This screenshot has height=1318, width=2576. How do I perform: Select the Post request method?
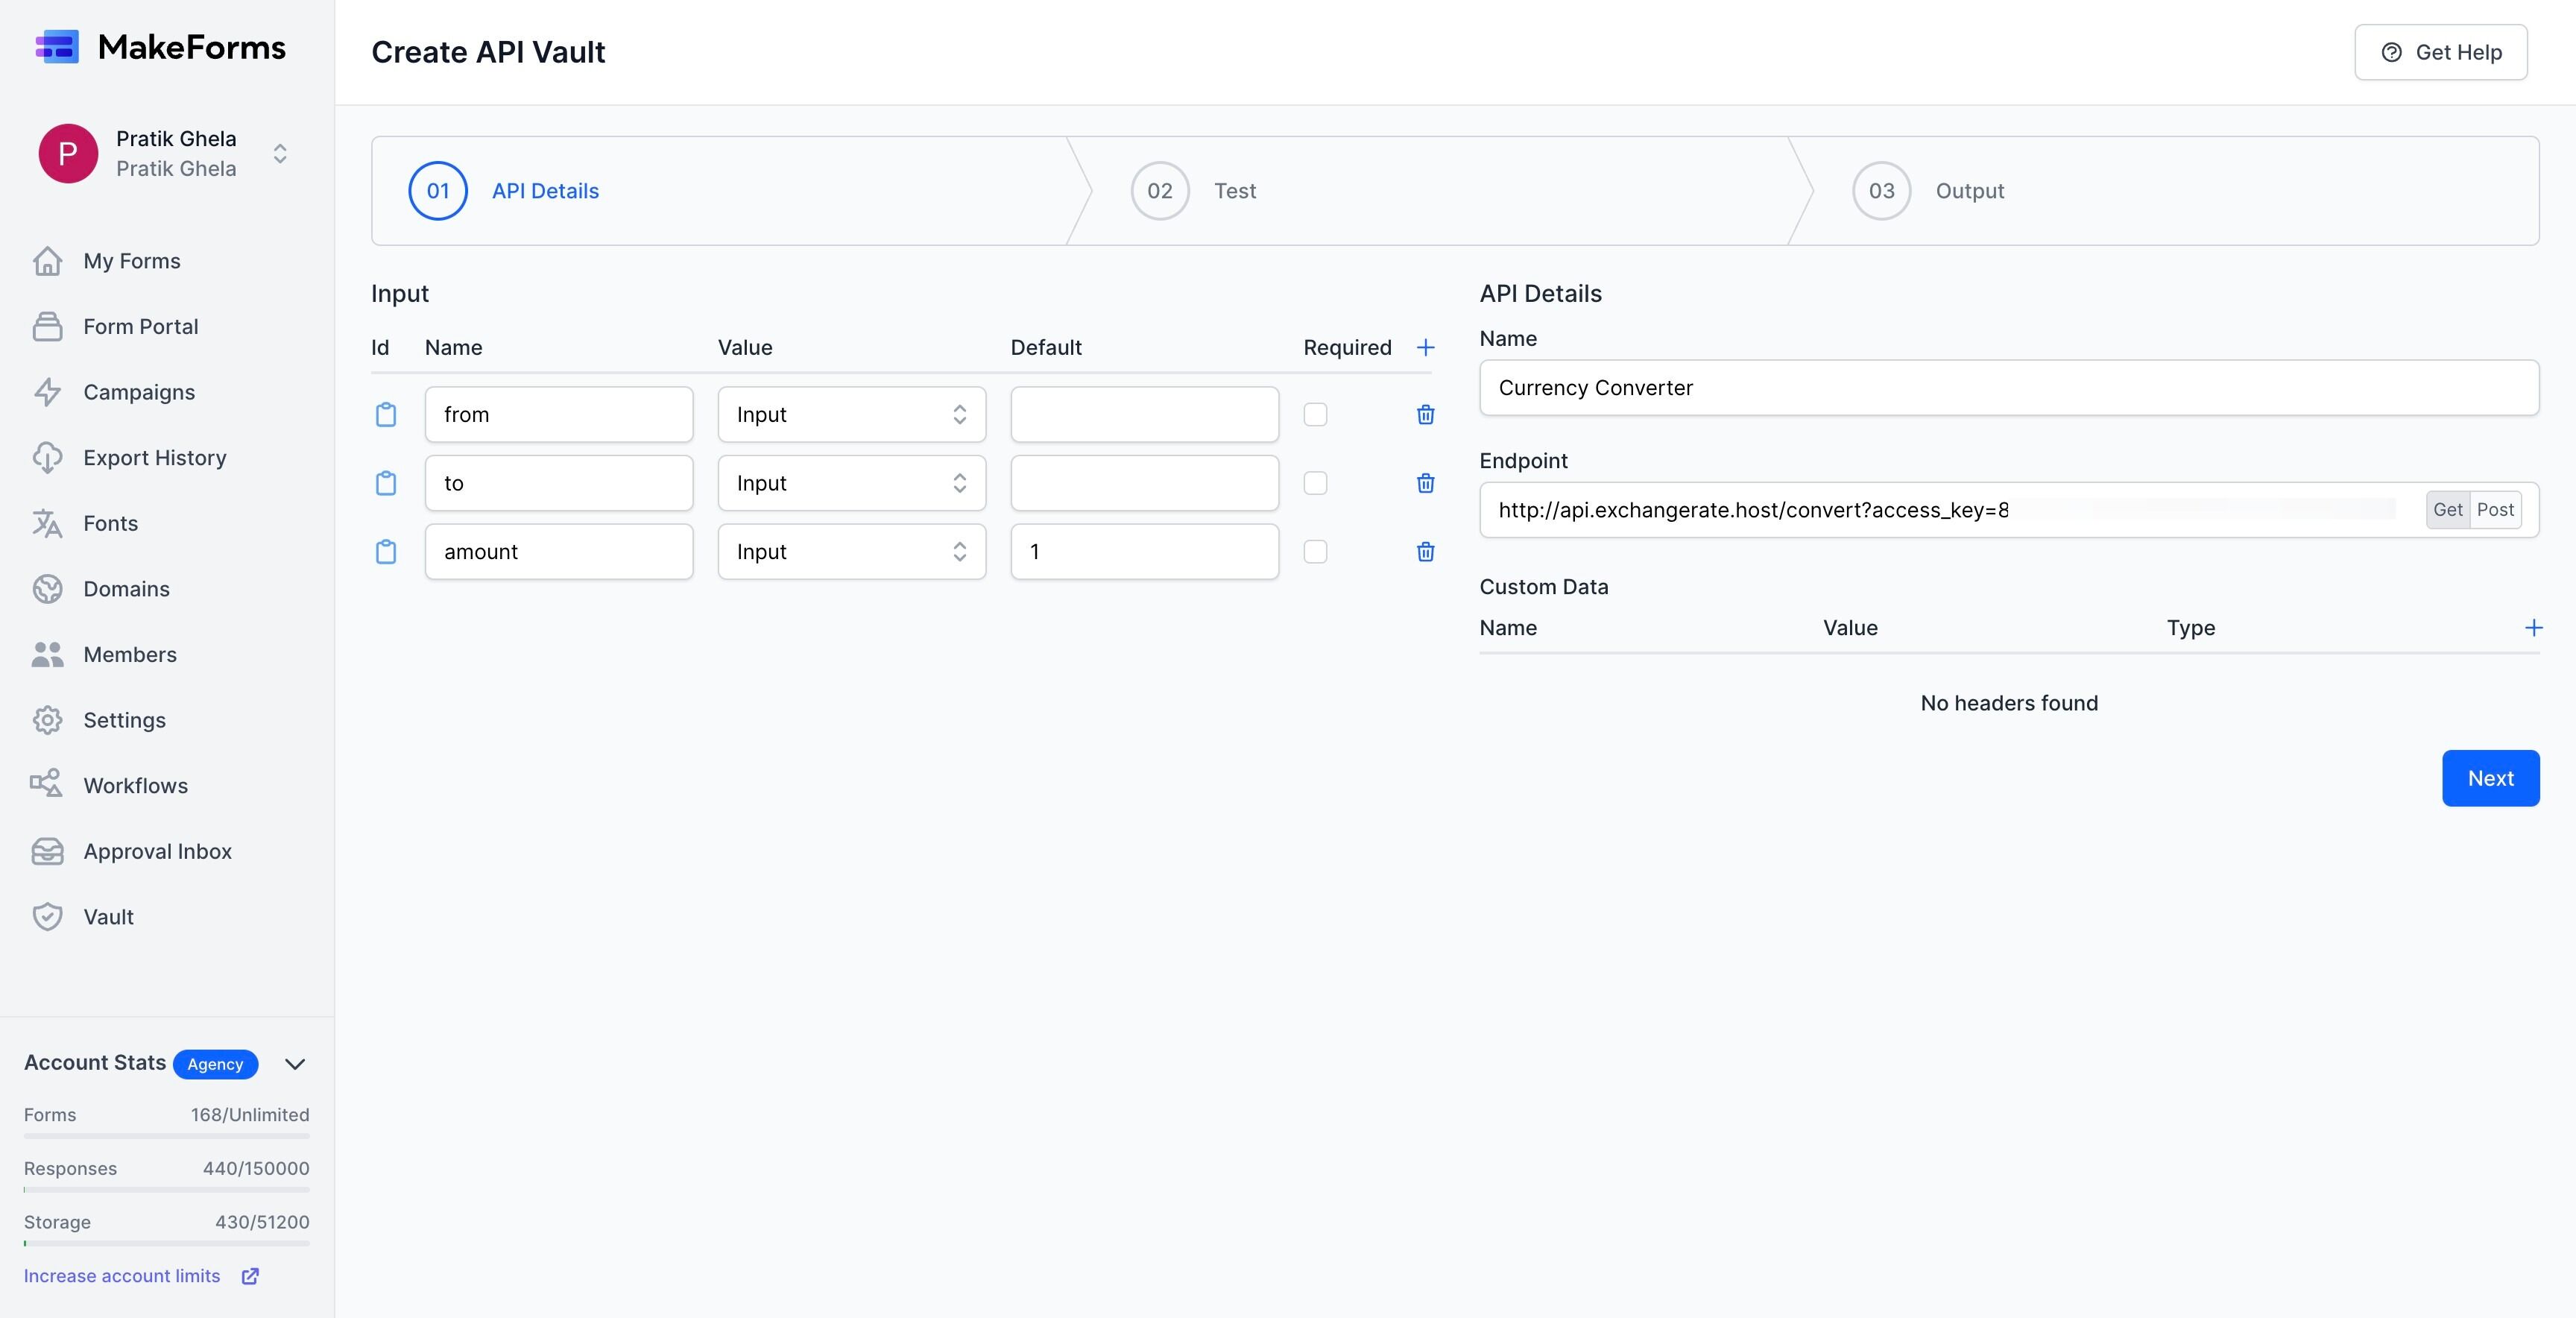tap(2495, 510)
